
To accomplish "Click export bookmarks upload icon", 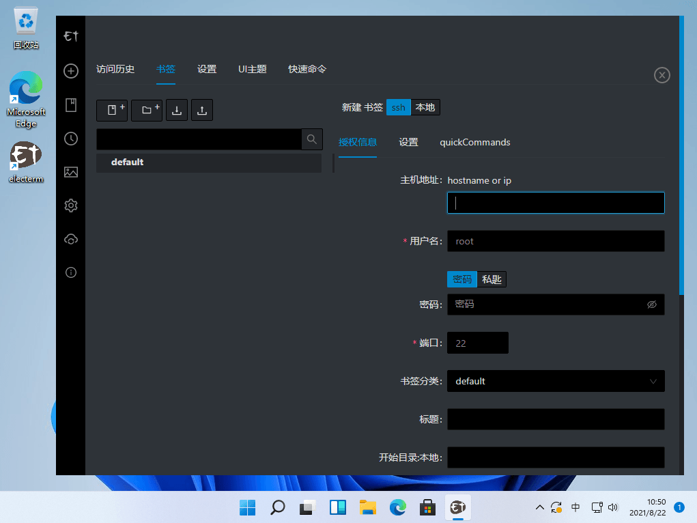I will coord(202,110).
